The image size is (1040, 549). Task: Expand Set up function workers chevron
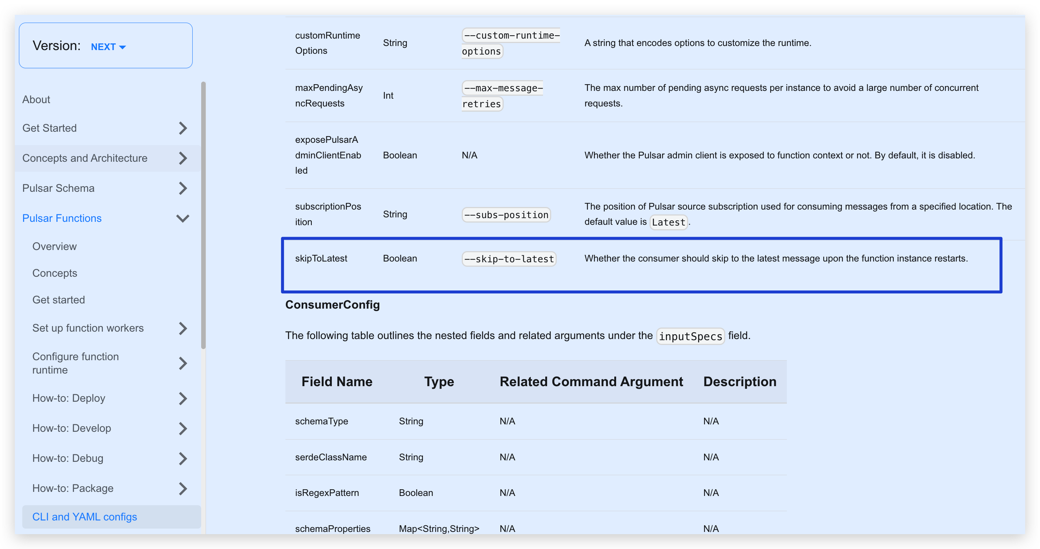point(183,328)
